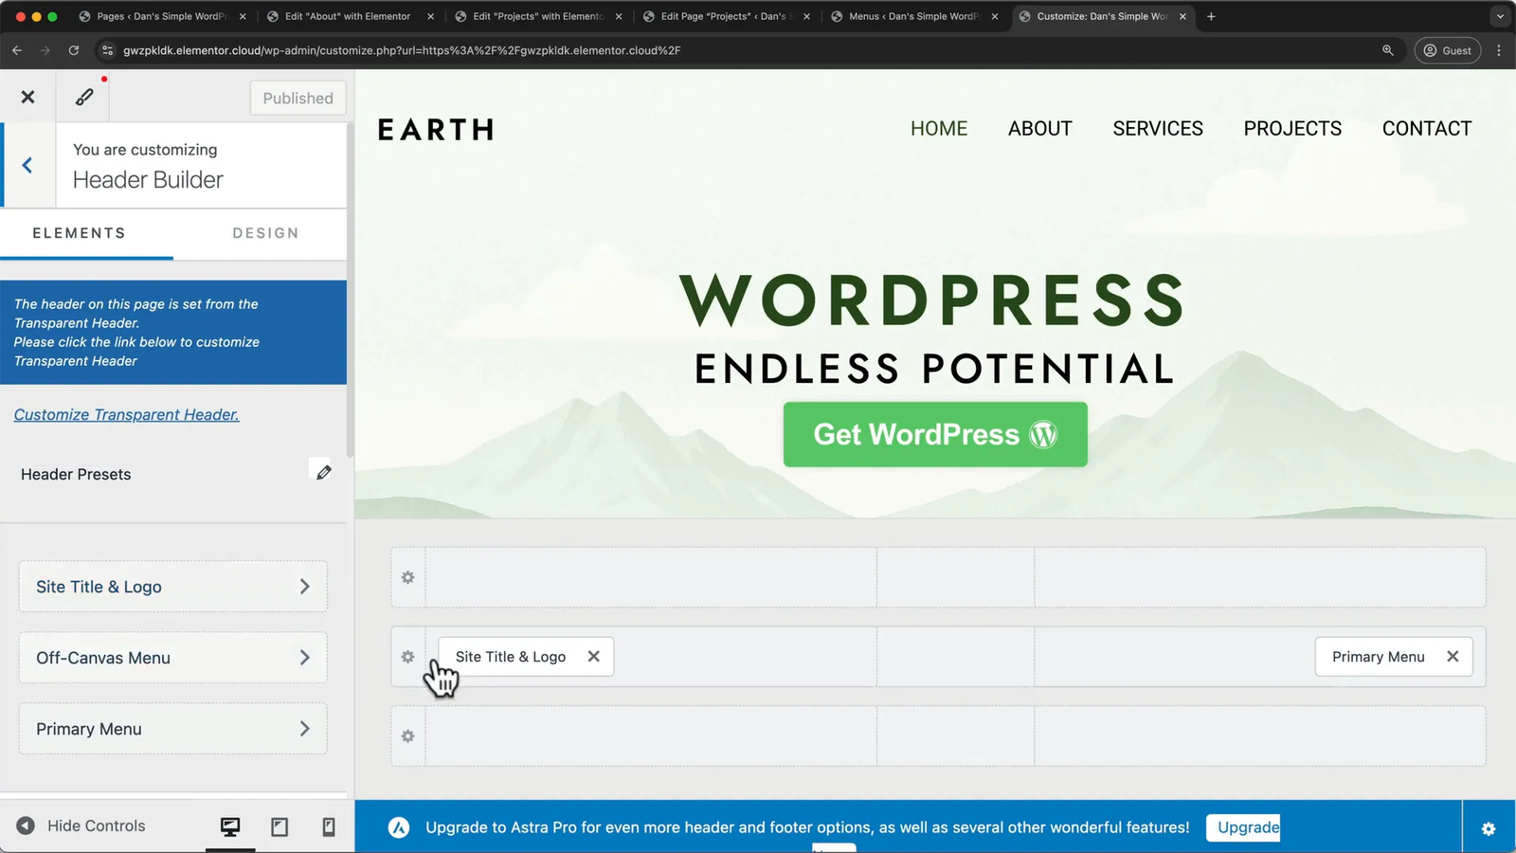Switch preview to desktop device
The height and width of the screenshot is (853, 1516).
tap(230, 826)
